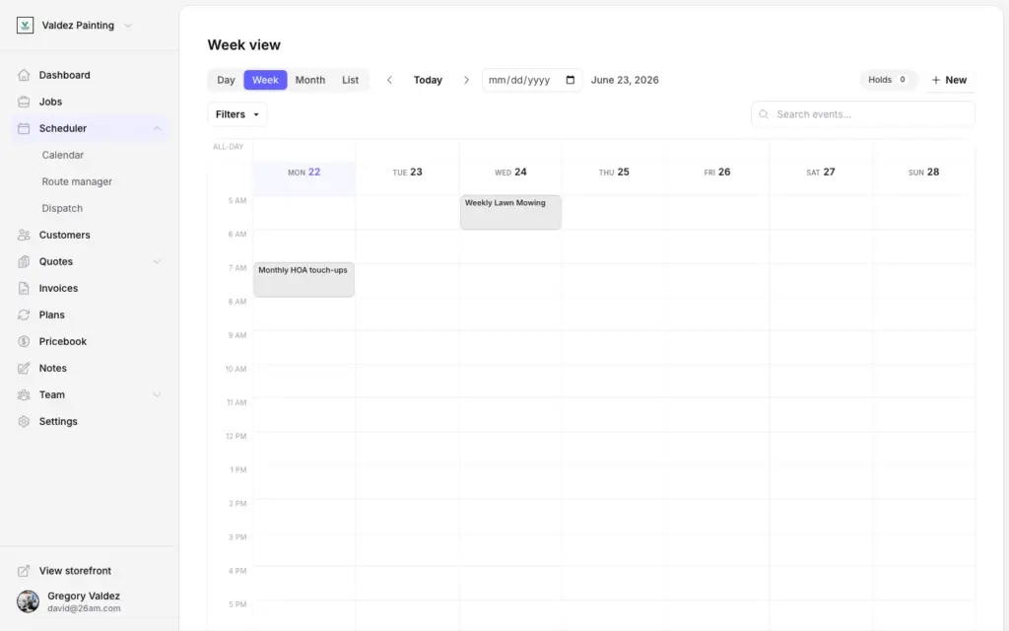The width and height of the screenshot is (1009, 631).
Task: Expand the Quotes section chevron
Action: pos(157,261)
